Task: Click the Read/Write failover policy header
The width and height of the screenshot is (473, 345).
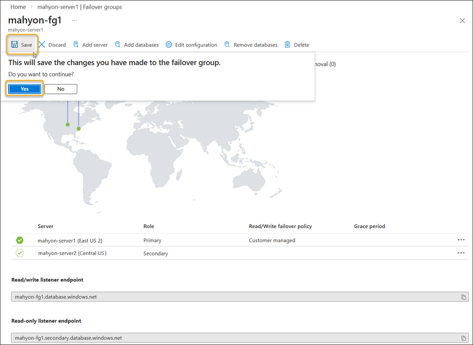Action: click(280, 226)
